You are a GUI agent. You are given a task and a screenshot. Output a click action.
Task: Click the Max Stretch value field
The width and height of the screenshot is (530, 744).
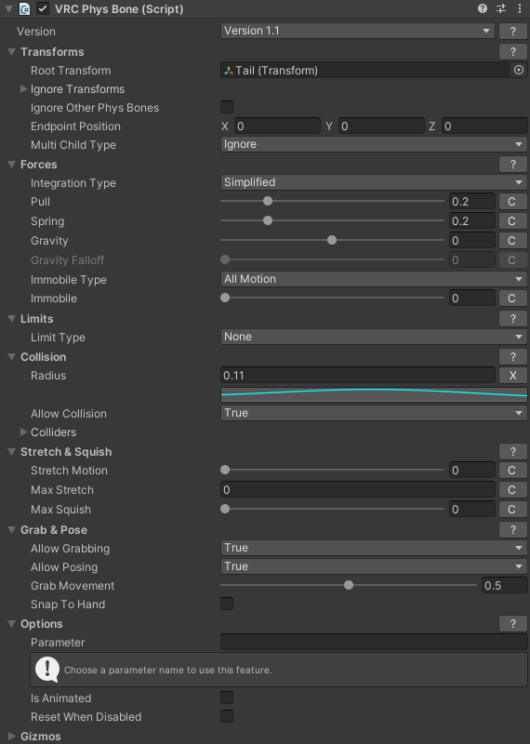click(x=358, y=490)
